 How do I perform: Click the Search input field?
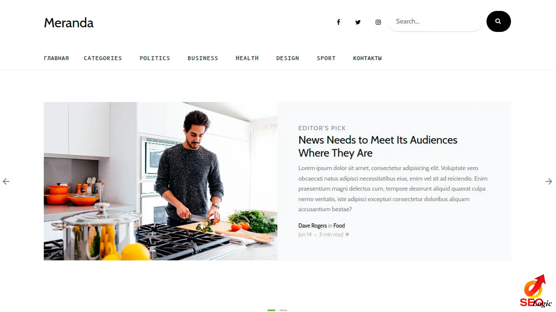point(435,21)
